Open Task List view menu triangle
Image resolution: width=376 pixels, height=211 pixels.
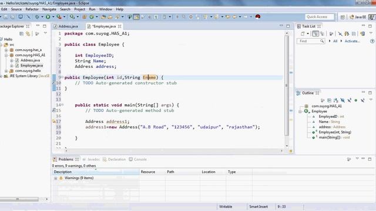click(371, 33)
